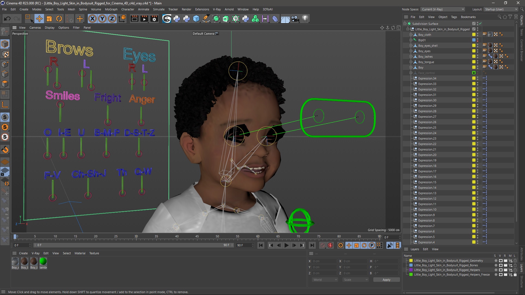Click Autokeying red button
525x295 pixels.
(x=330, y=245)
